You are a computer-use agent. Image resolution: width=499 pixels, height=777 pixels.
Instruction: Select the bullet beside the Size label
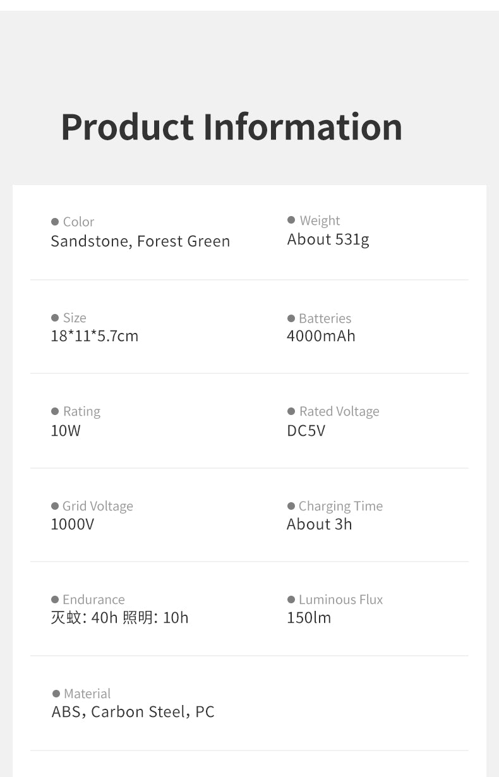(55, 318)
